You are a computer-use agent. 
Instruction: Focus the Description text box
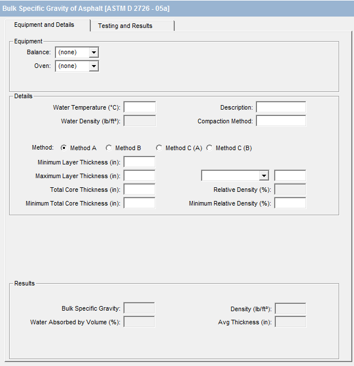[281, 107]
